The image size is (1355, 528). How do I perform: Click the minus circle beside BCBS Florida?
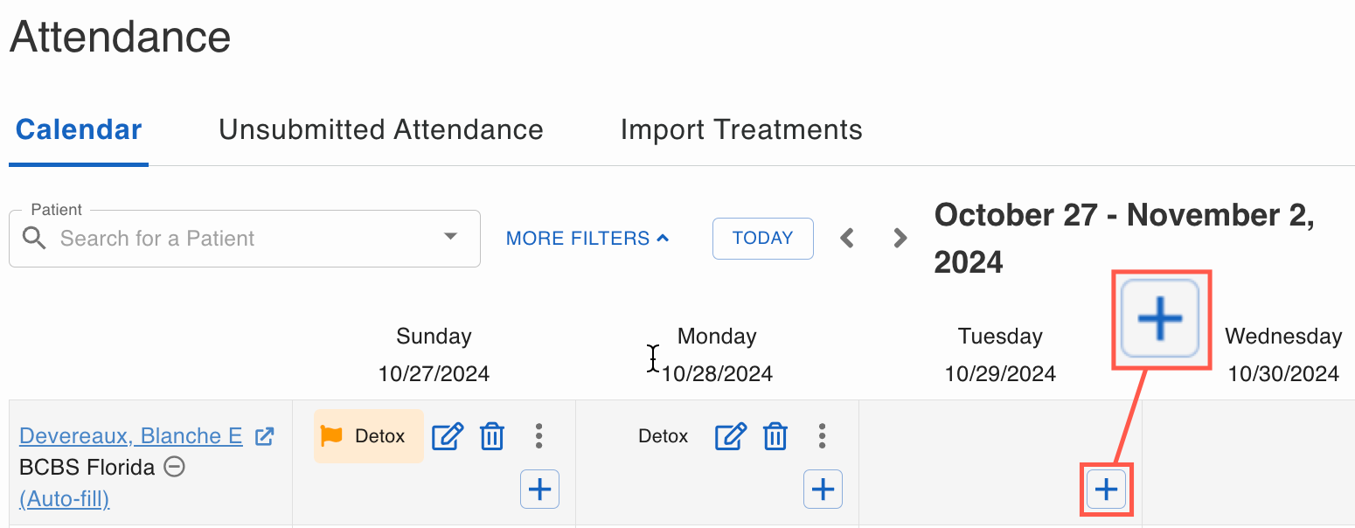[175, 467]
